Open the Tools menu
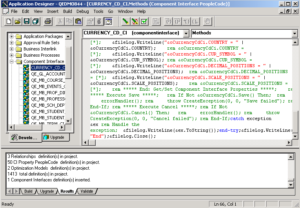Screen dimensions: 300x208 point(98,11)
